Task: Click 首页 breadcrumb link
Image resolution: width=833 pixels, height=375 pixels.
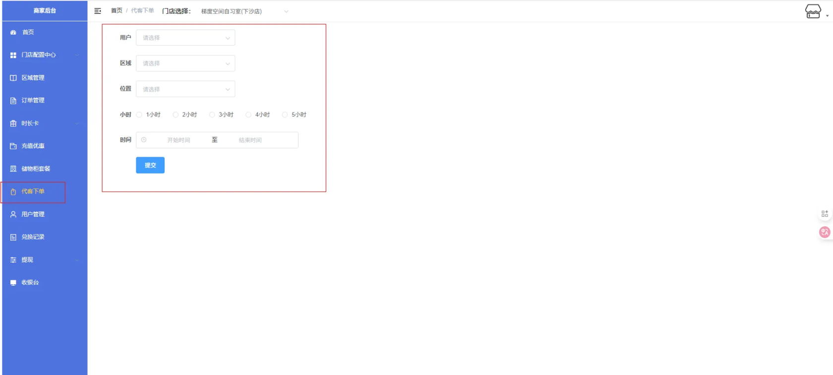Action: [x=117, y=10]
